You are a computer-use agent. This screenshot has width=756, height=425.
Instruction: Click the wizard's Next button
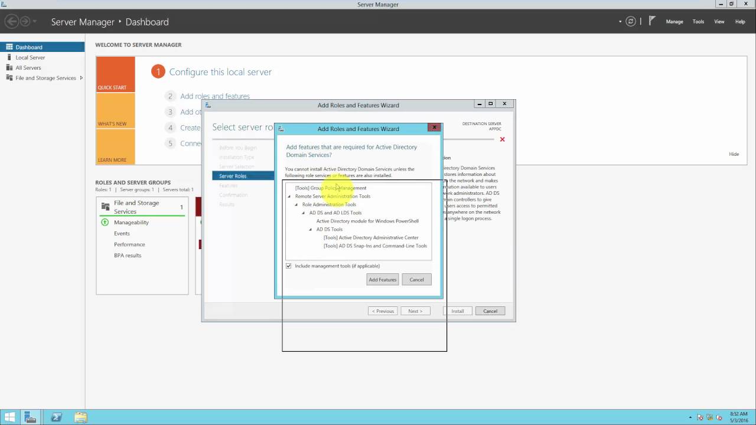(x=415, y=311)
